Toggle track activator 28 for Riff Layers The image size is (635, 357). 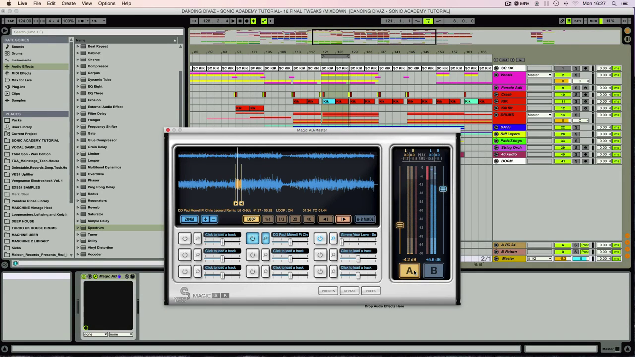[563, 134]
